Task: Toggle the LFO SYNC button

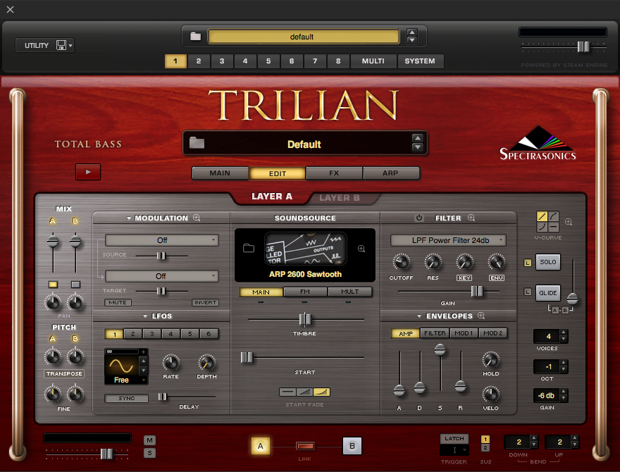Action: click(127, 398)
